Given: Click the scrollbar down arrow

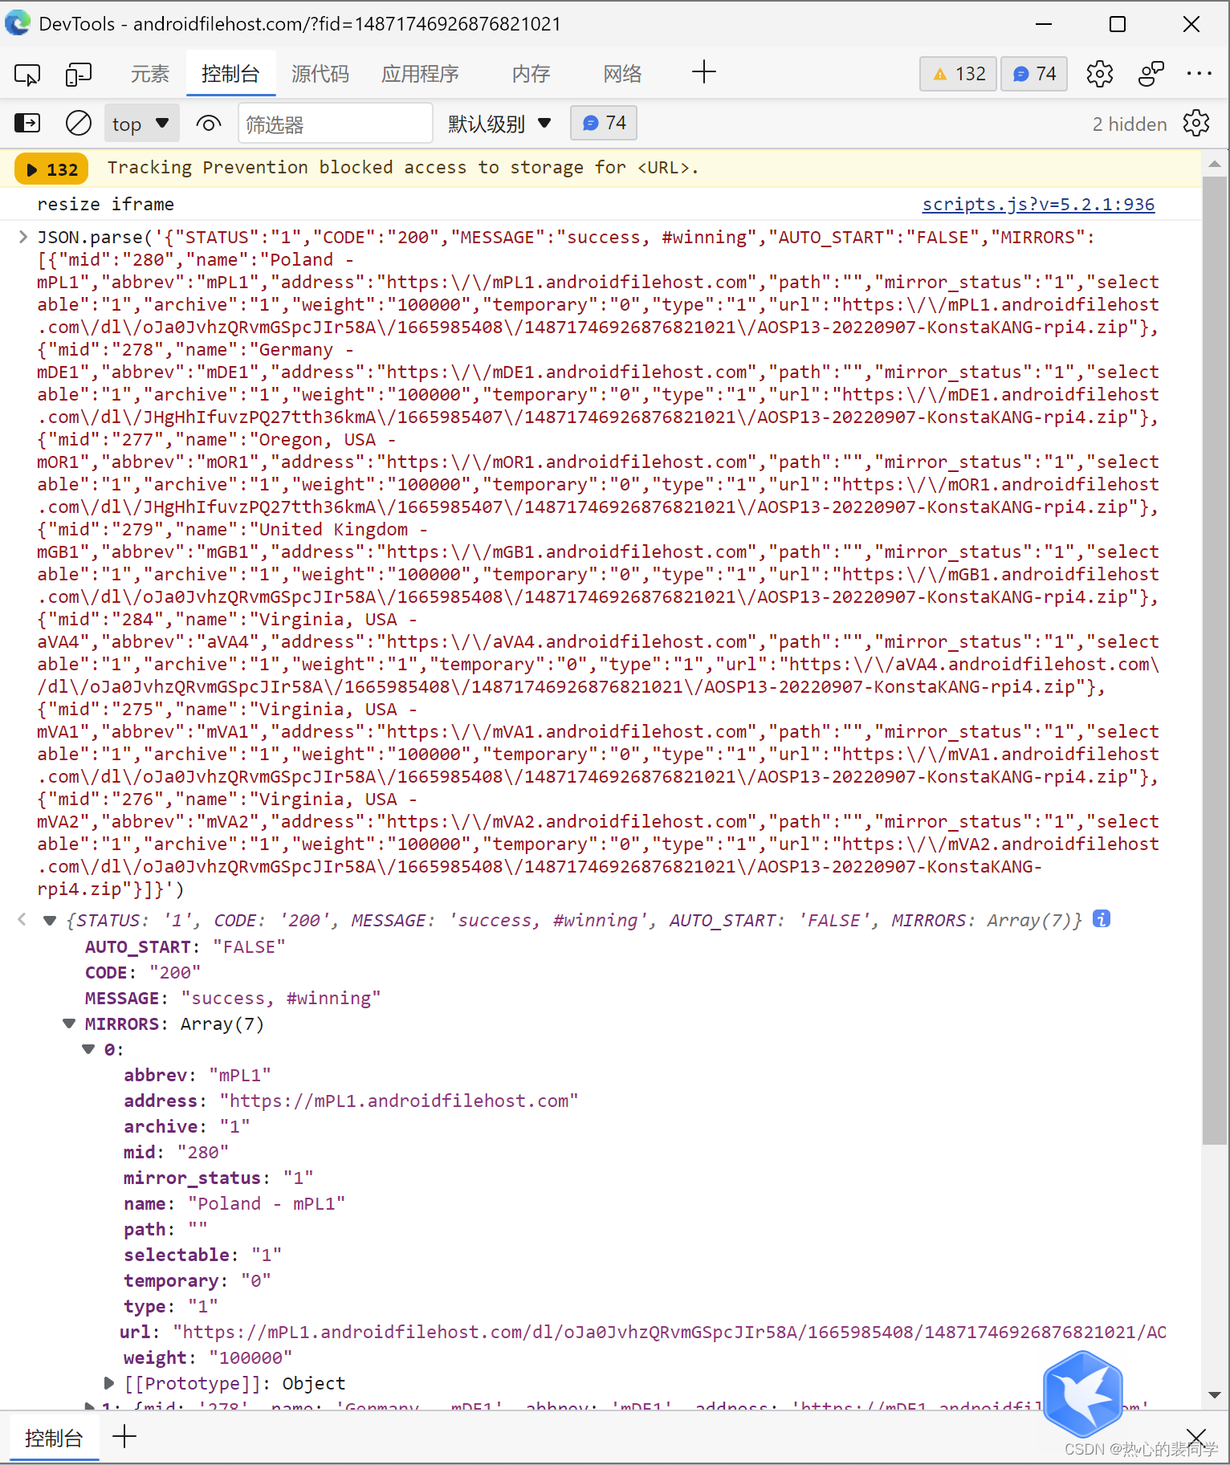Looking at the screenshot, I should point(1215,1396).
